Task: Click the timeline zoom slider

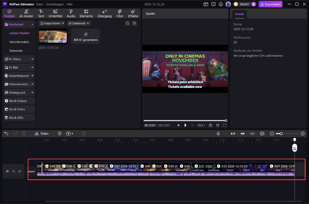Action: [x=287, y=133]
